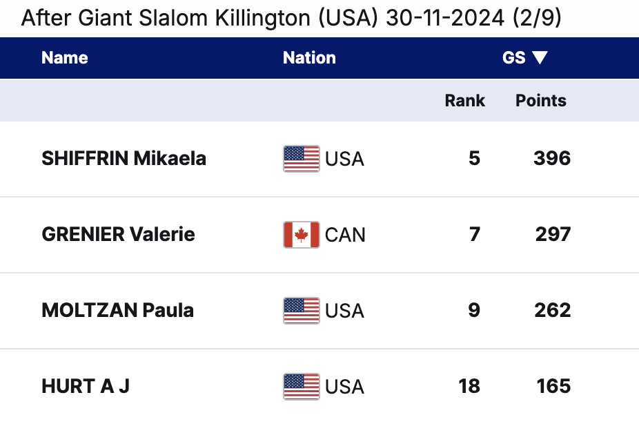This screenshot has width=639, height=424.
Task: Click the Rank sub-header
Action: (464, 101)
